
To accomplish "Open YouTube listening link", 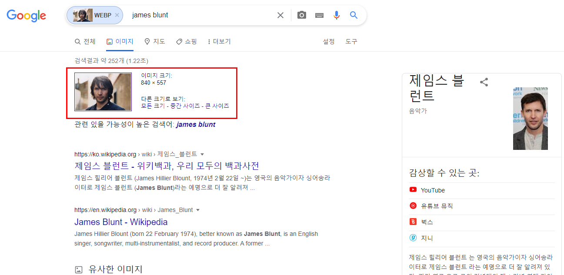I will 433,190.
